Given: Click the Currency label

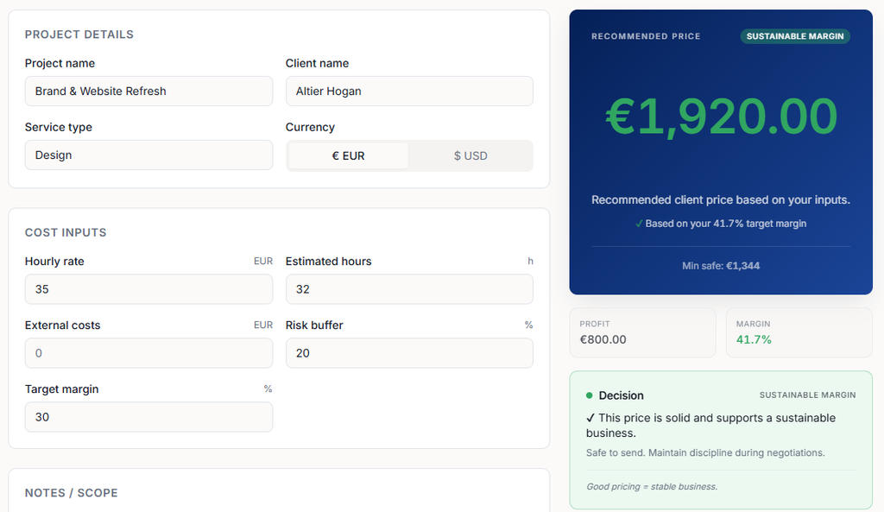Looking at the screenshot, I should 310,127.
